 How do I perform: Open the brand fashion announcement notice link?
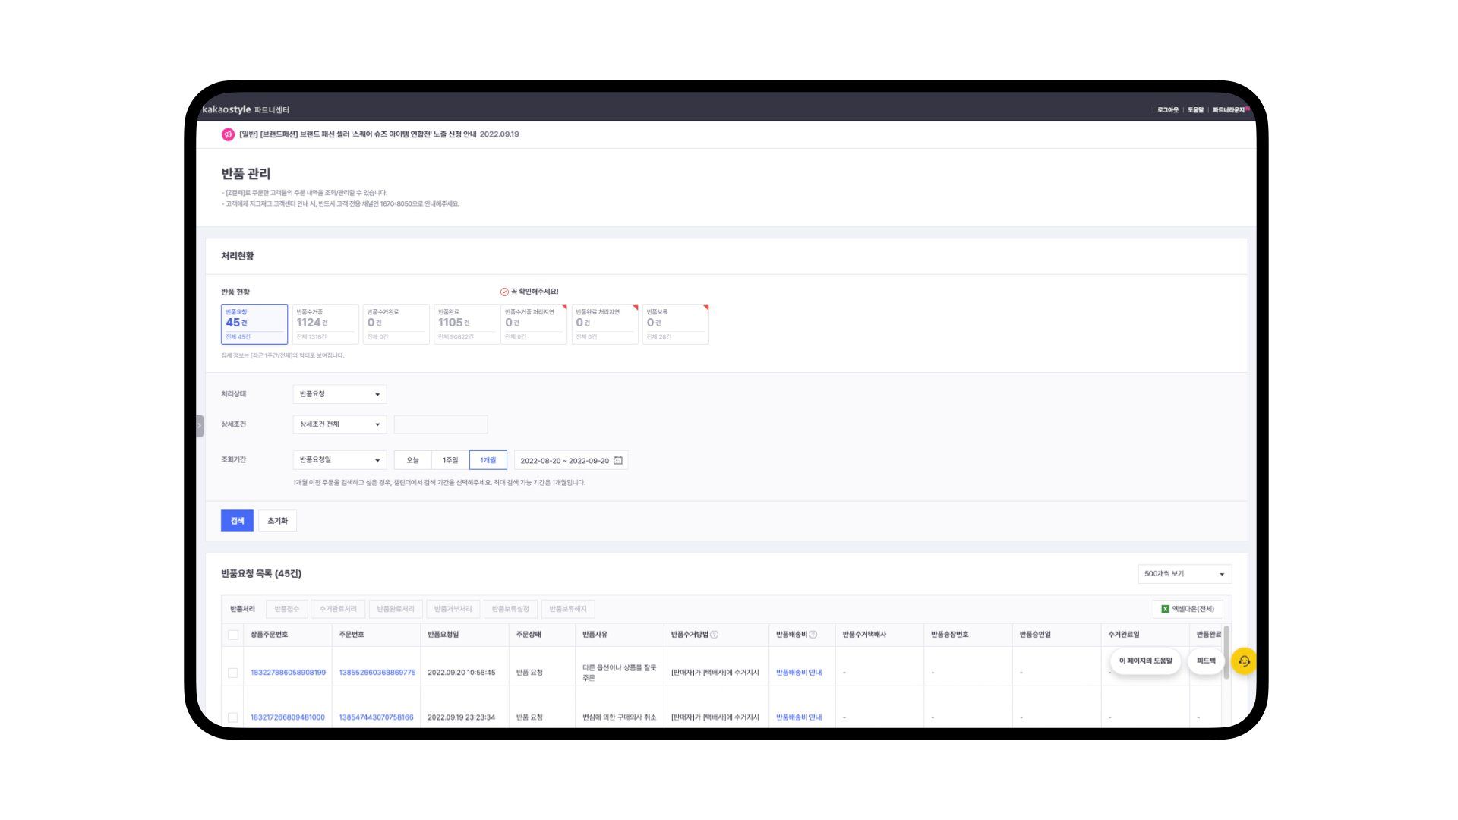(358, 134)
